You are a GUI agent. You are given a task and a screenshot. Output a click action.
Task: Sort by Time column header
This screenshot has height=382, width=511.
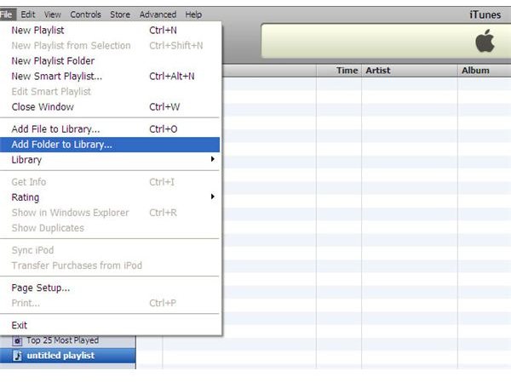point(339,71)
